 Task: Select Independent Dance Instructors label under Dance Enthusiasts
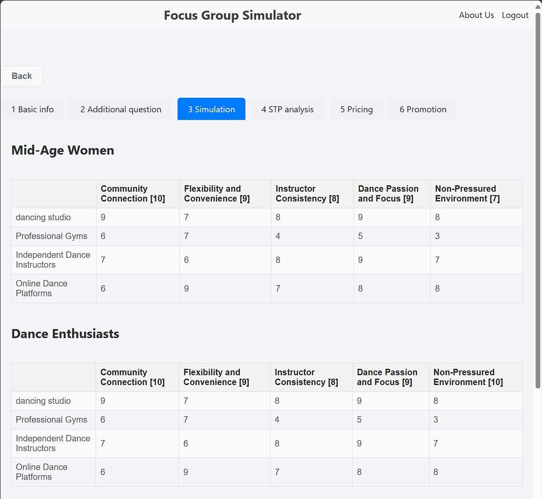click(x=53, y=444)
